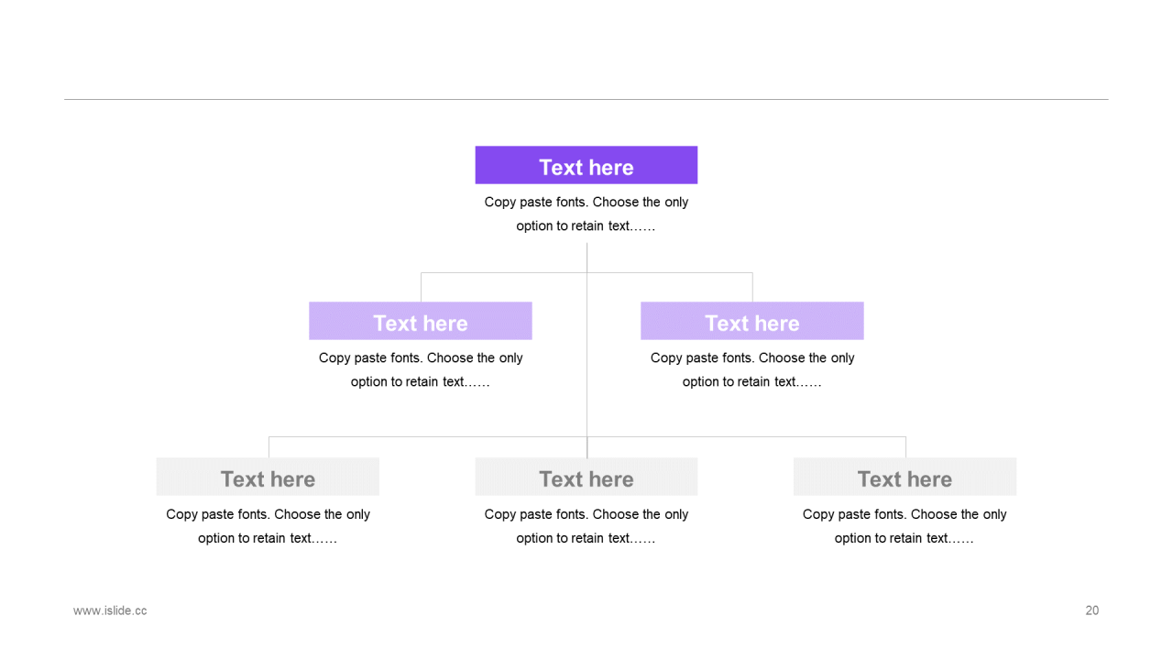Click the description under the left light purple box

pyautogui.click(x=420, y=369)
